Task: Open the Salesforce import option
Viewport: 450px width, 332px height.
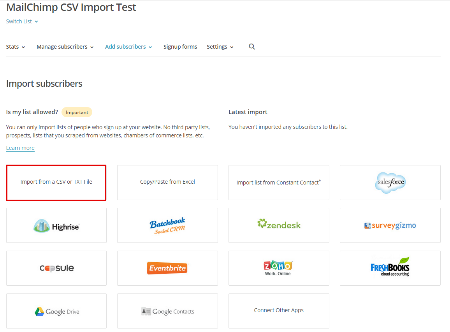Action: 390,183
